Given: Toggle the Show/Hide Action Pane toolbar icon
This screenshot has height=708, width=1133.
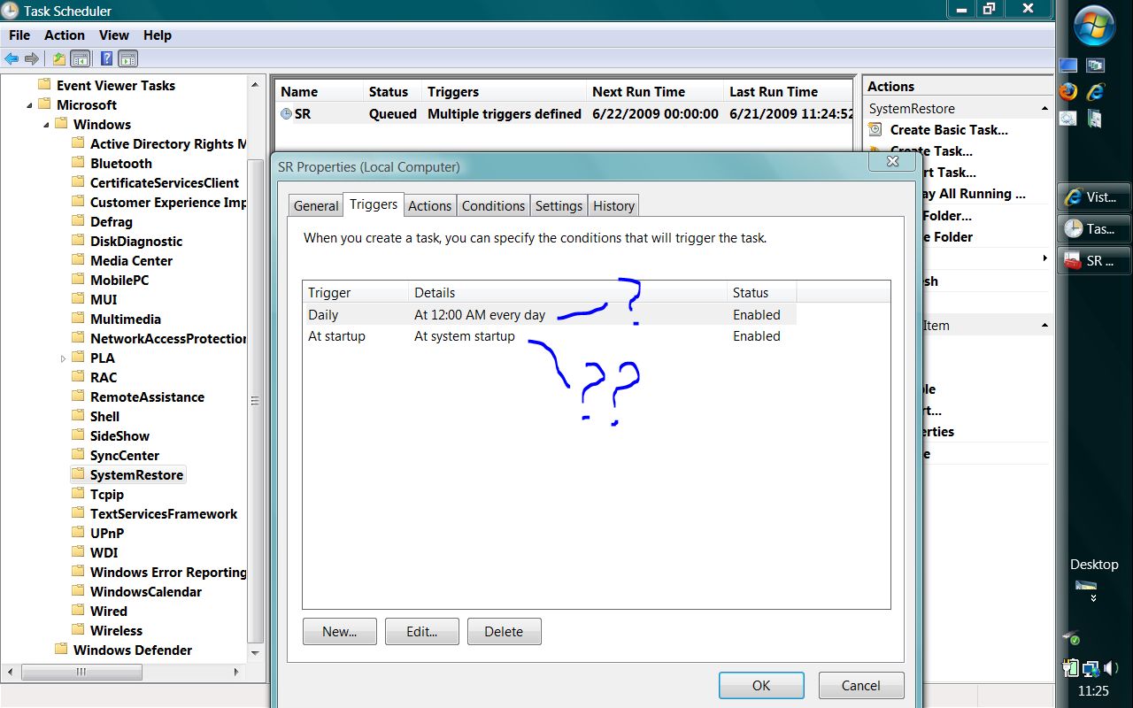Looking at the screenshot, I should point(127,59).
